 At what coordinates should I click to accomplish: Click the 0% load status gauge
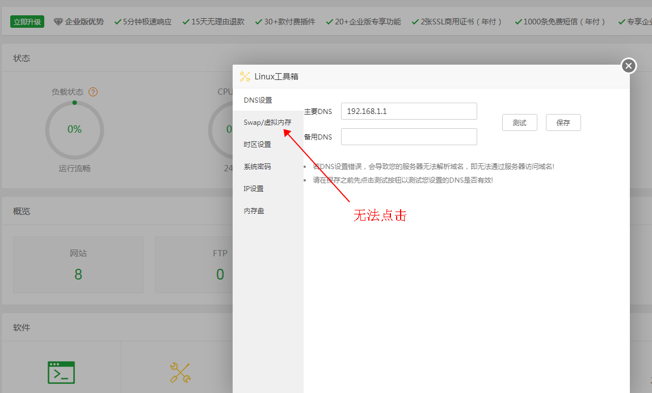(x=74, y=129)
